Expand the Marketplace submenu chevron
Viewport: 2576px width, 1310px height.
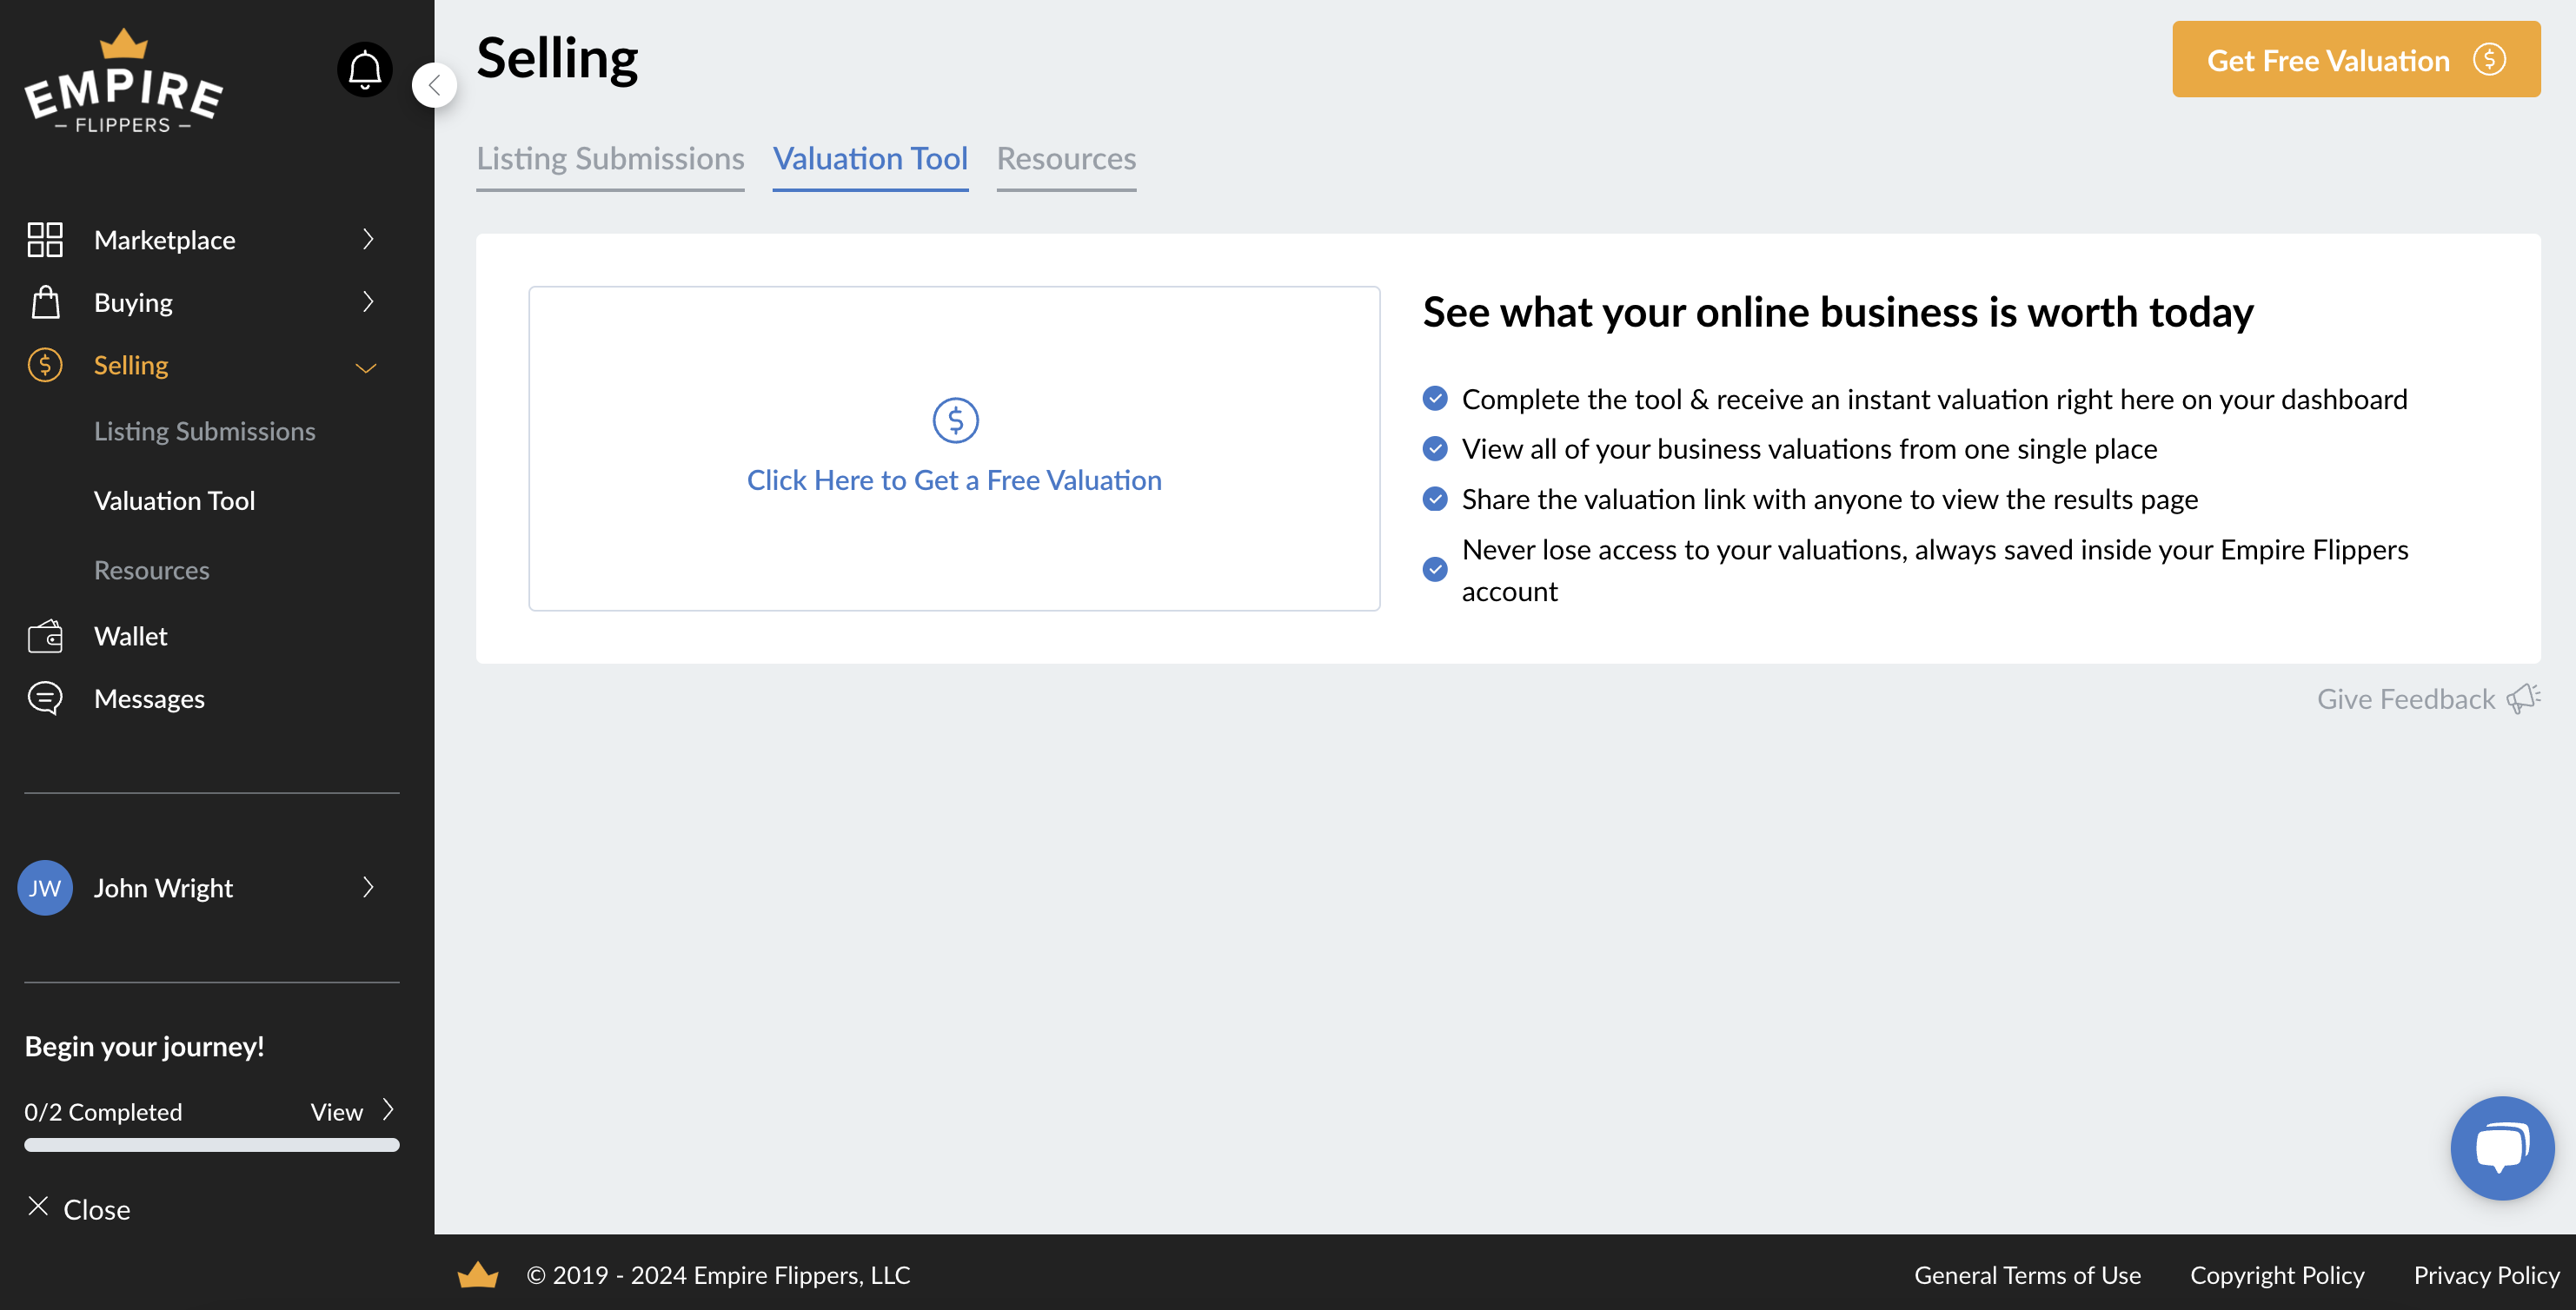pyautogui.click(x=368, y=240)
